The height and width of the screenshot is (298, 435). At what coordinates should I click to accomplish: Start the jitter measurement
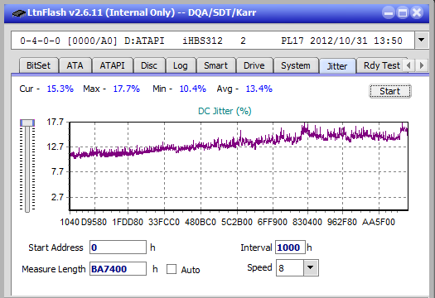[389, 91]
